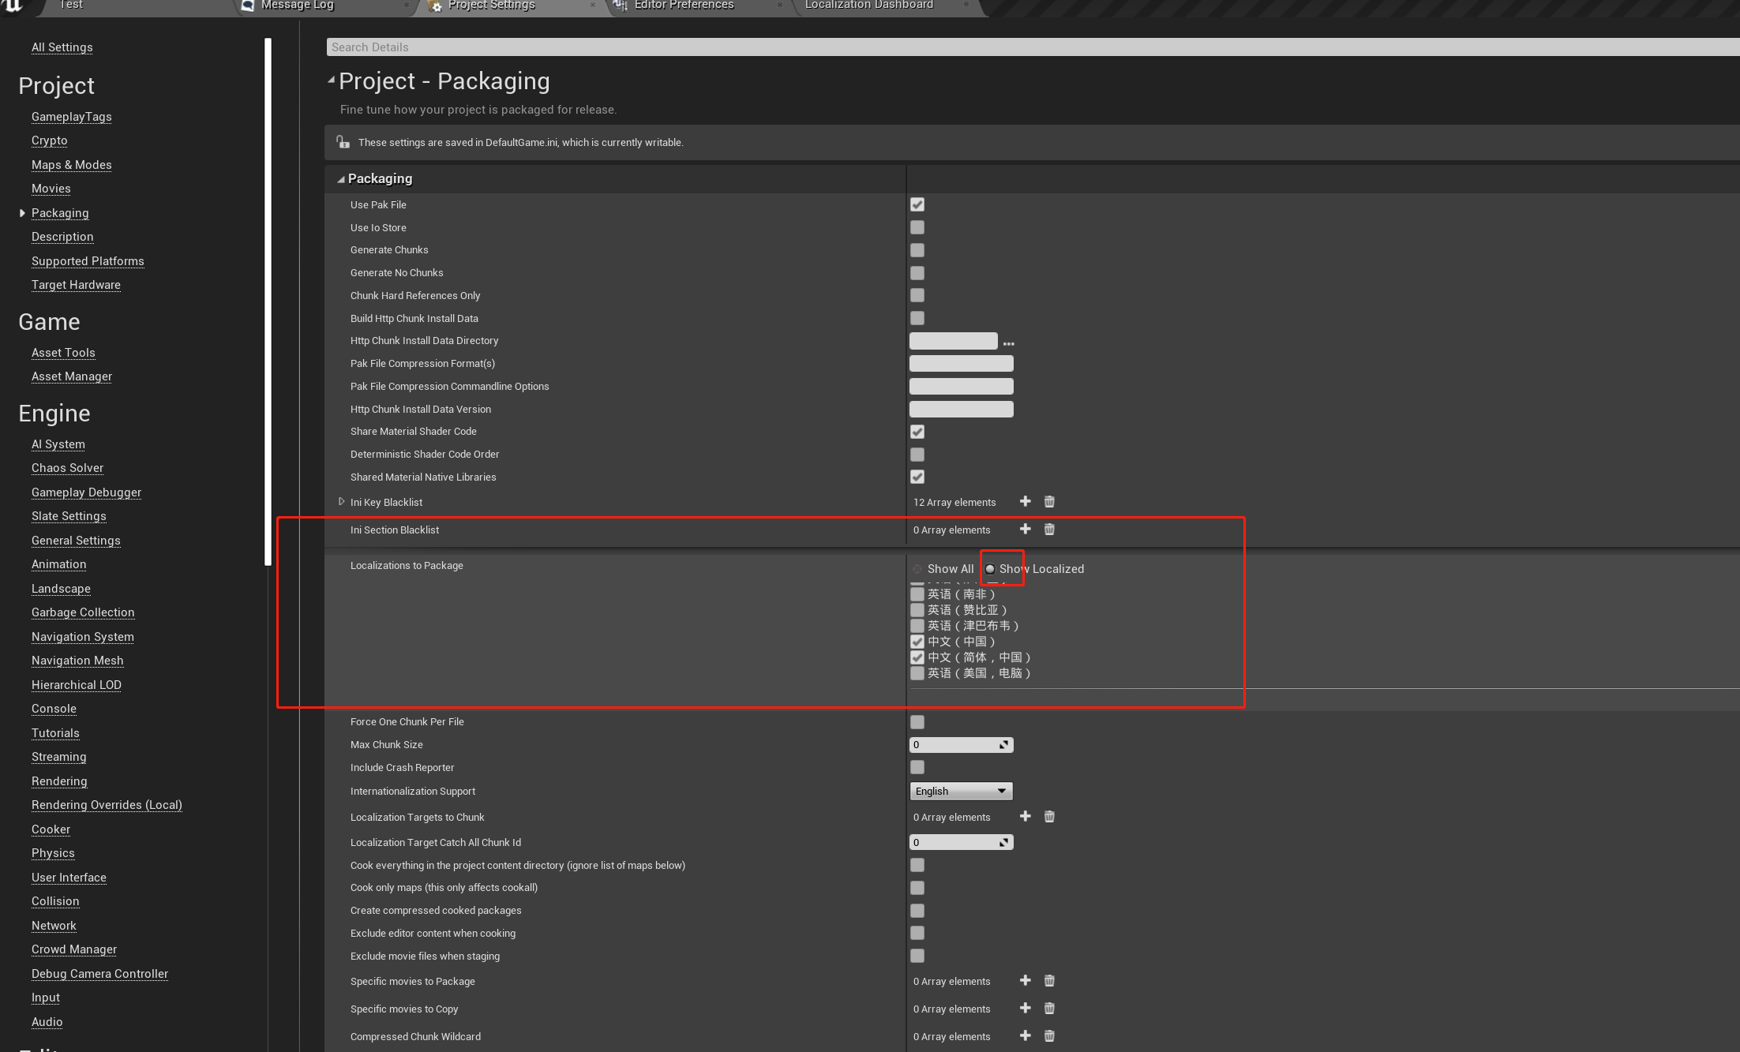This screenshot has height=1052, width=1740.
Task: Switch to the Localization Dashboard tab
Action: pos(868,6)
